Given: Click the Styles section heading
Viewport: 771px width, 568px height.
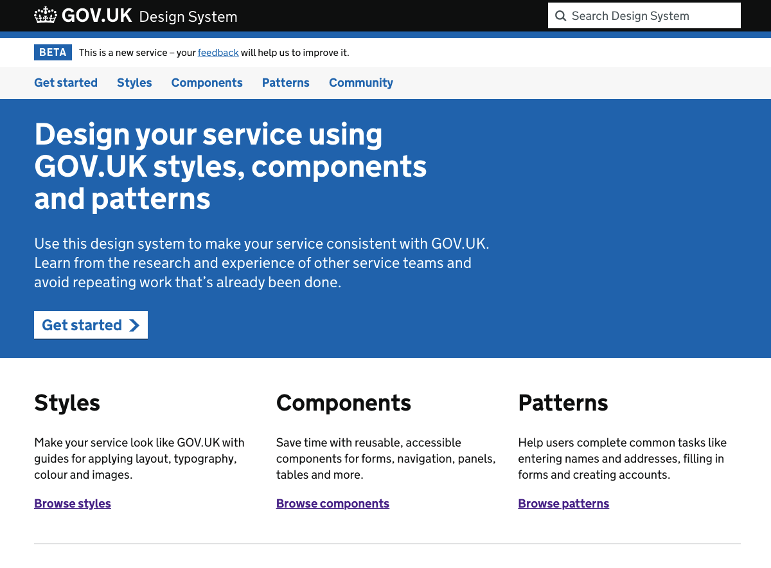Looking at the screenshot, I should pos(67,403).
